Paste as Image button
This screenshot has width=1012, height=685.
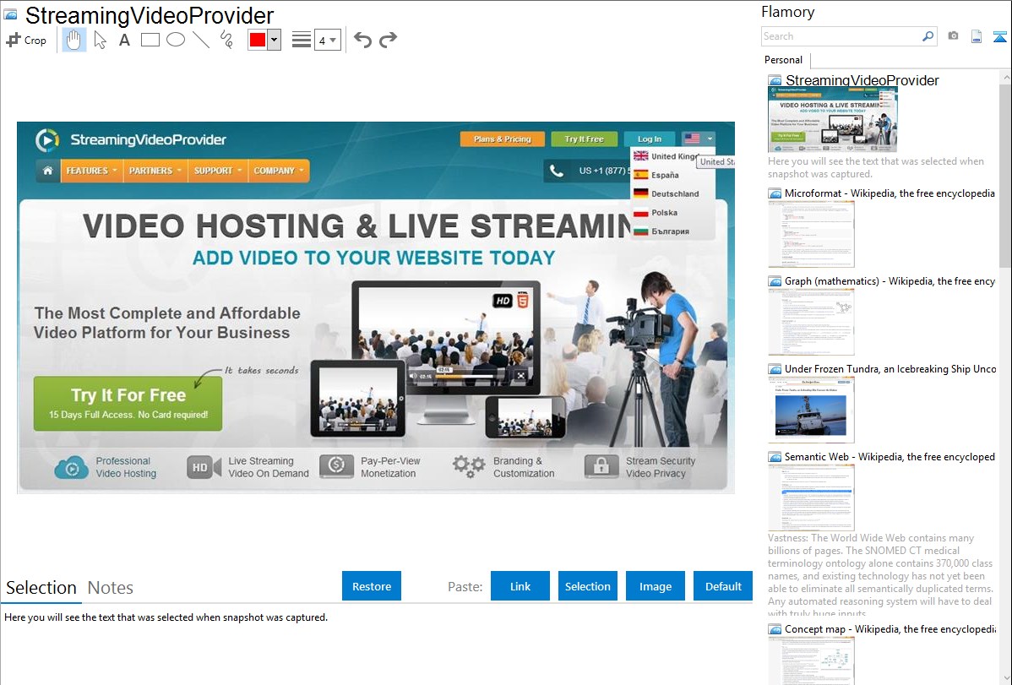pos(655,586)
